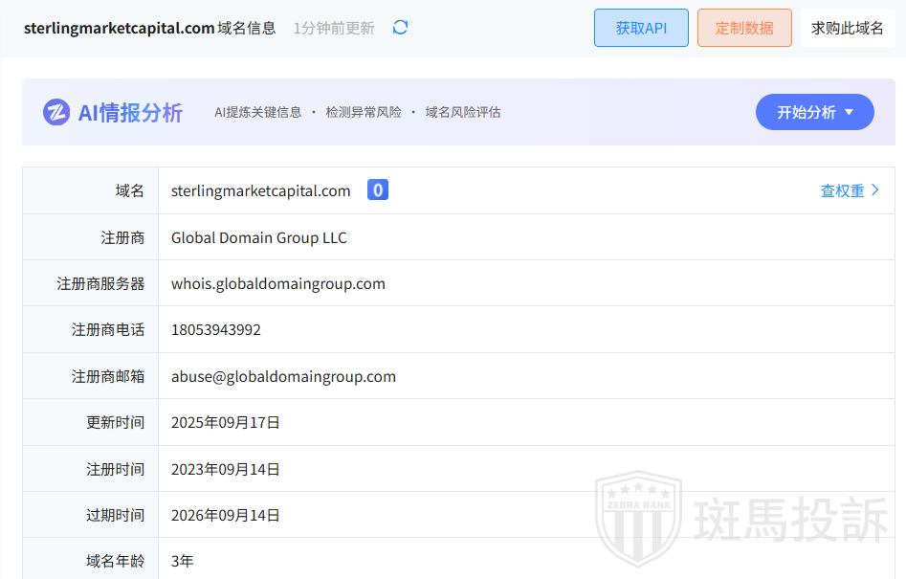The image size is (906, 579).
Task: Click the 域名风险评估 text in the AI banner
Action: tap(463, 112)
